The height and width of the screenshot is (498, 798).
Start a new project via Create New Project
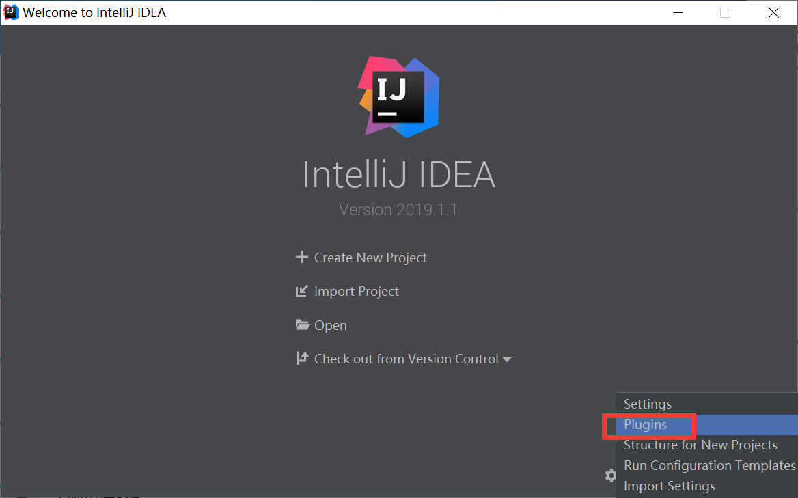click(370, 258)
